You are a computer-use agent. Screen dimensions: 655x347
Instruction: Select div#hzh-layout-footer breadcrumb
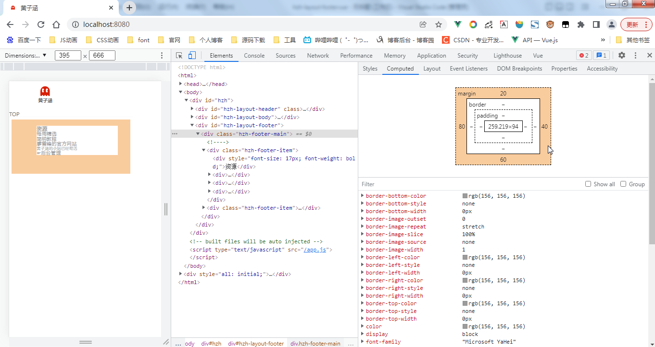pos(256,344)
